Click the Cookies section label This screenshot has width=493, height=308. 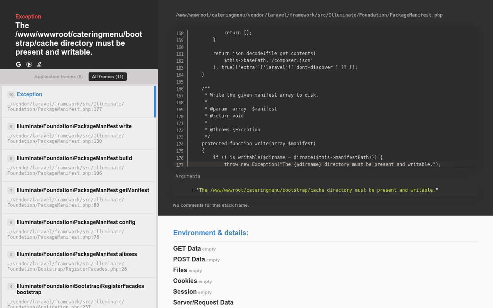pos(185,281)
